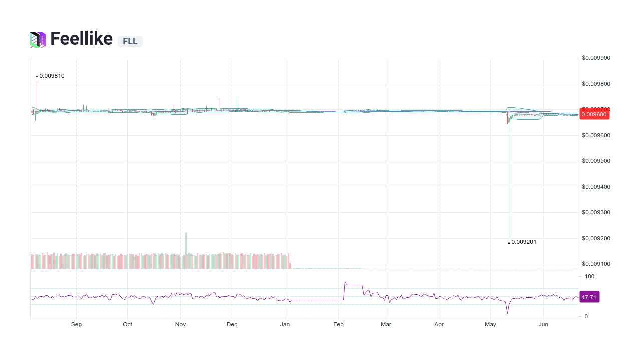Click the Feellike title text

(83, 39)
